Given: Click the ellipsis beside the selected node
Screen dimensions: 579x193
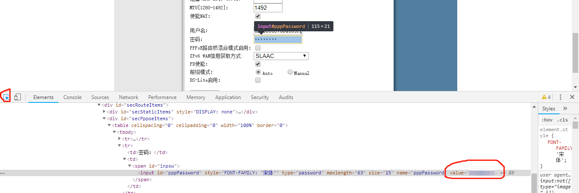Looking at the screenshot, I should tap(3, 173).
